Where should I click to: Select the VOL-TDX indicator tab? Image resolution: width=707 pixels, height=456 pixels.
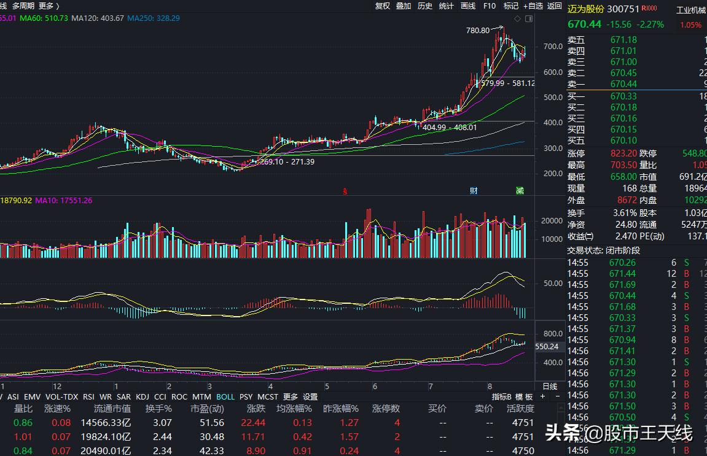pyautogui.click(x=62, y=397)
